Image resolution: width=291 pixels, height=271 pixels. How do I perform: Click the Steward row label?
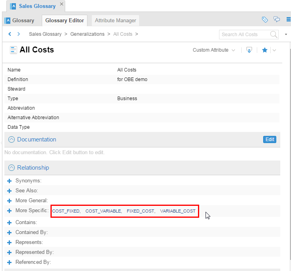pos(16,89)
